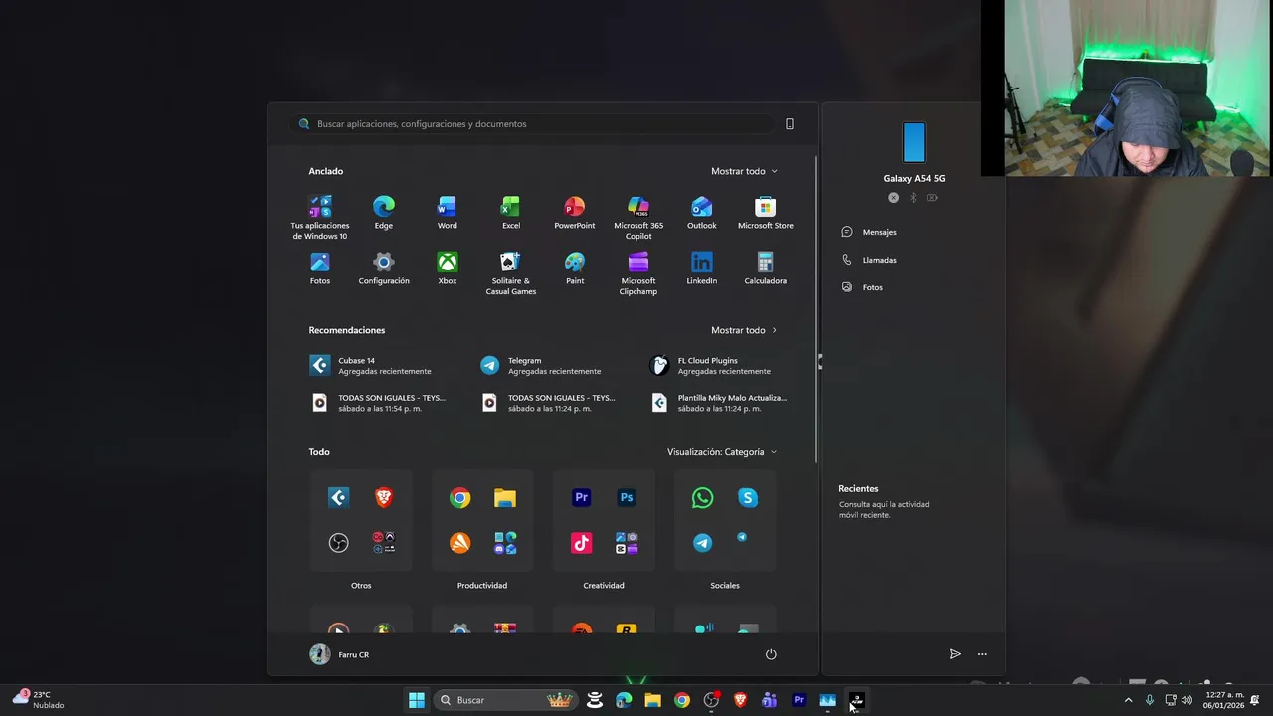Open the Calculadora app
The image size is (1273, 716).
tap(766, 268)
